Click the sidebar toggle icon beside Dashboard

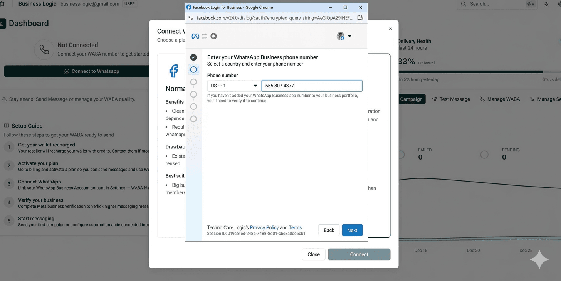click(2, 24)
